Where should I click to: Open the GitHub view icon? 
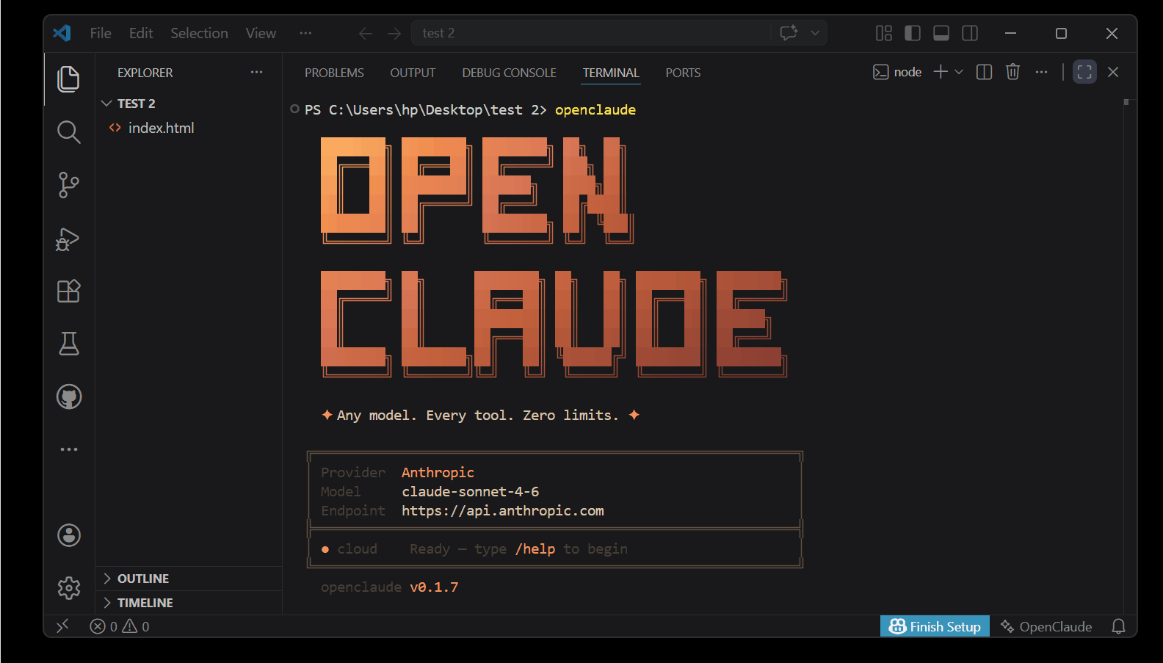69,397
